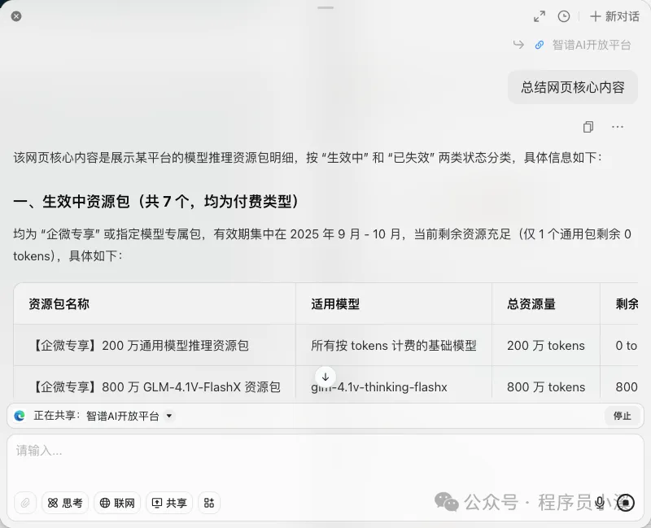The width and height of the screenshot is (651, 528).
Task: Select the 800 万 tokens cell
Action: (546, 387)
